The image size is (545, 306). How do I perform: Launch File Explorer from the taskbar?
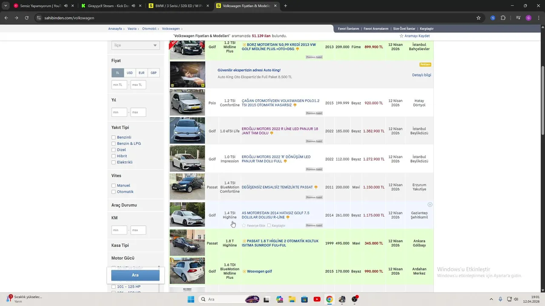(x=292, y=299)
